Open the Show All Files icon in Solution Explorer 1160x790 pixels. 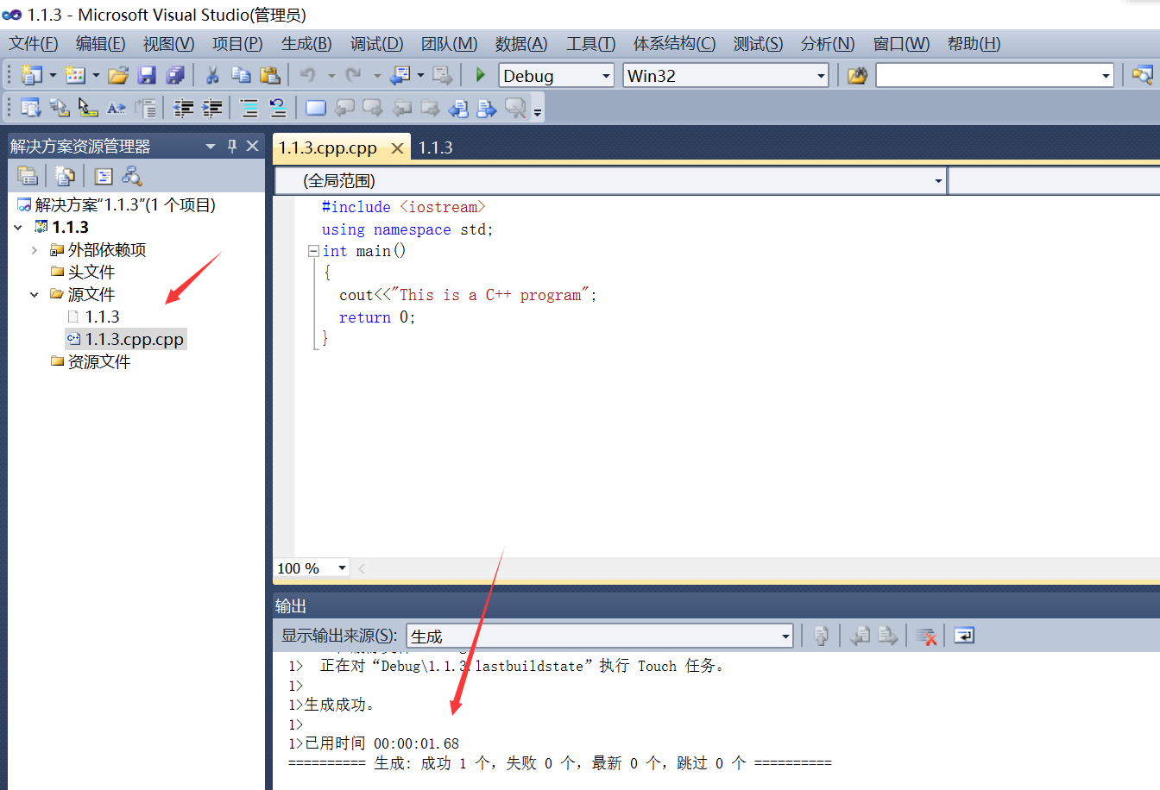coord(65,175)
